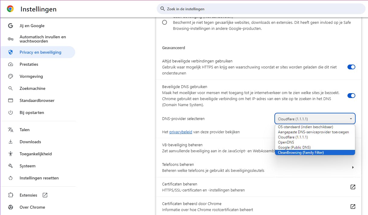368x215 pixels.
Task: Click Certificaten beheerd door Chrome text
Action: (x=192, y=204)
